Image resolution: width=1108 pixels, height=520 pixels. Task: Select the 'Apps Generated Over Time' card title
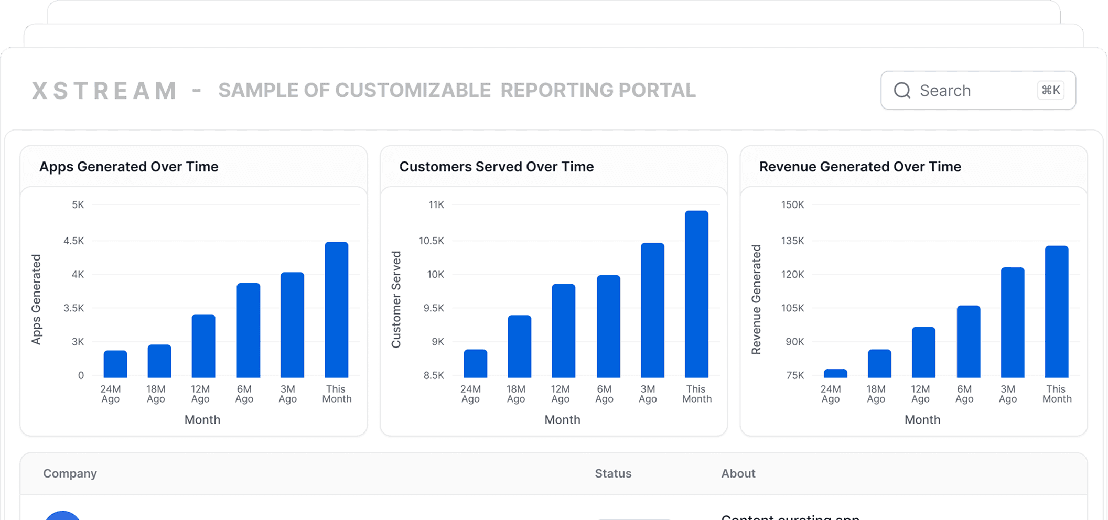click(129, 167)
